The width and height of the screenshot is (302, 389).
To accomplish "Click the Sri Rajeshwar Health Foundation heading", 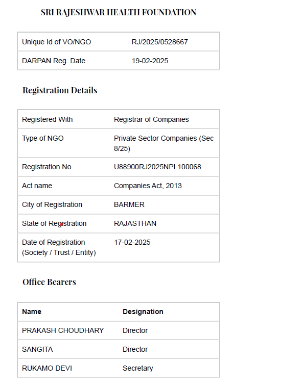I will tap(119, 12).
